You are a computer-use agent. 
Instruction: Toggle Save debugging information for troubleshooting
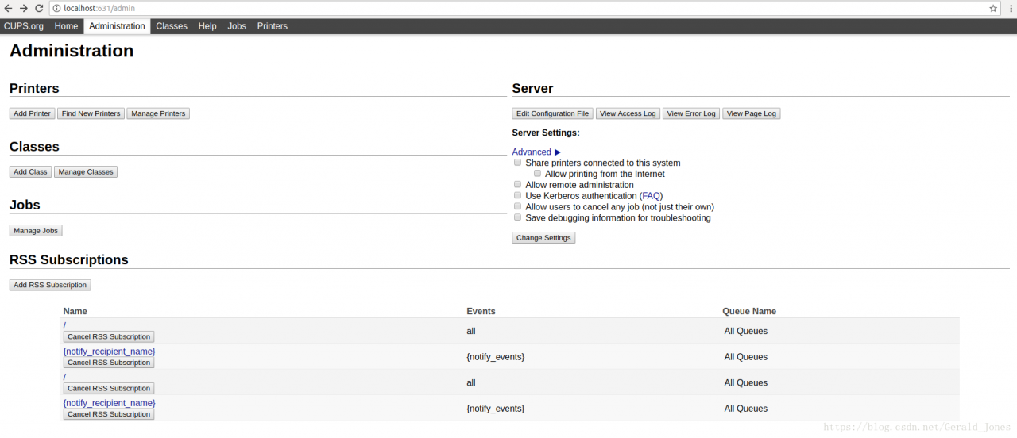(x=517, y=217)
